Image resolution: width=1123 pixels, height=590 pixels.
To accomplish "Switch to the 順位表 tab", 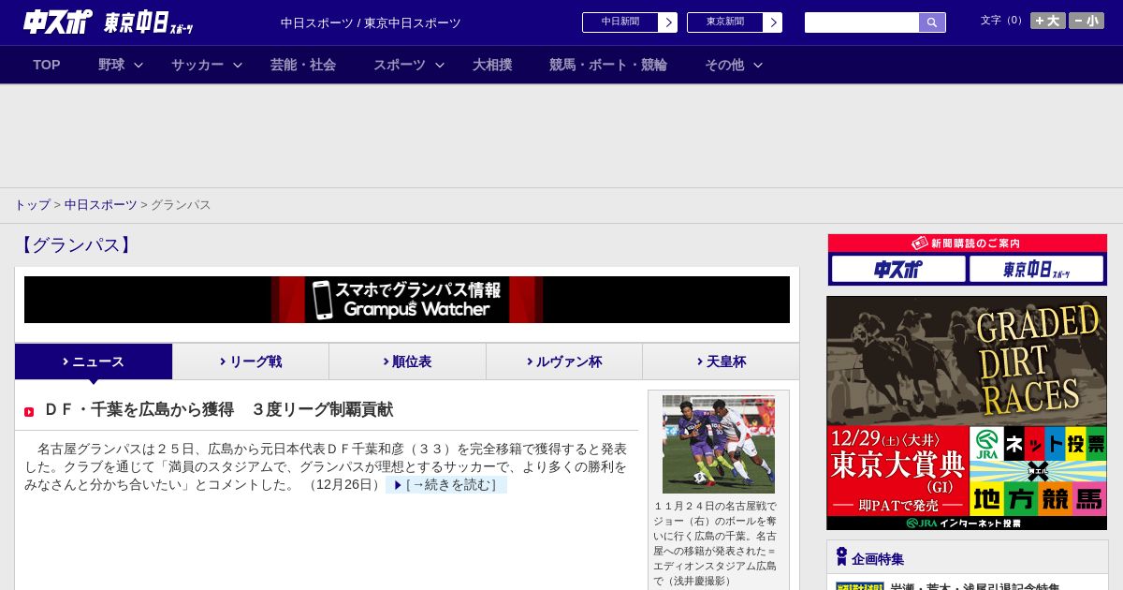I will (407, 361).
